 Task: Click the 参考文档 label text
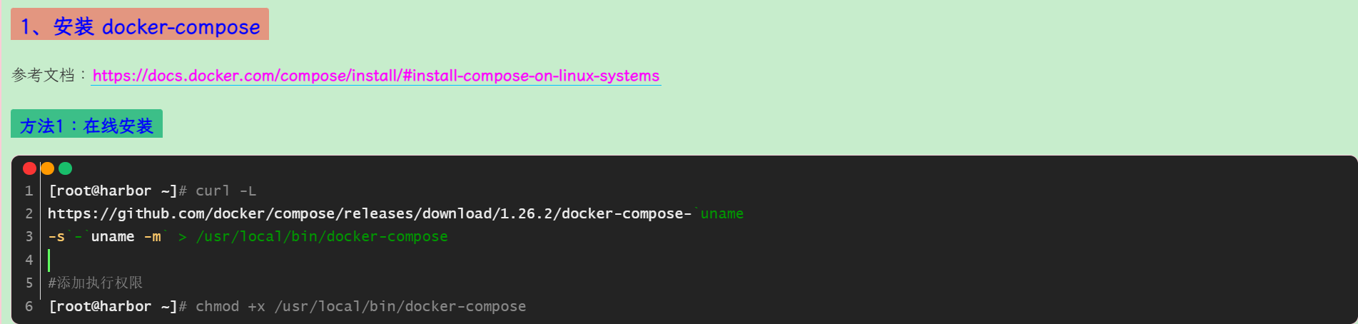[44, 76]
